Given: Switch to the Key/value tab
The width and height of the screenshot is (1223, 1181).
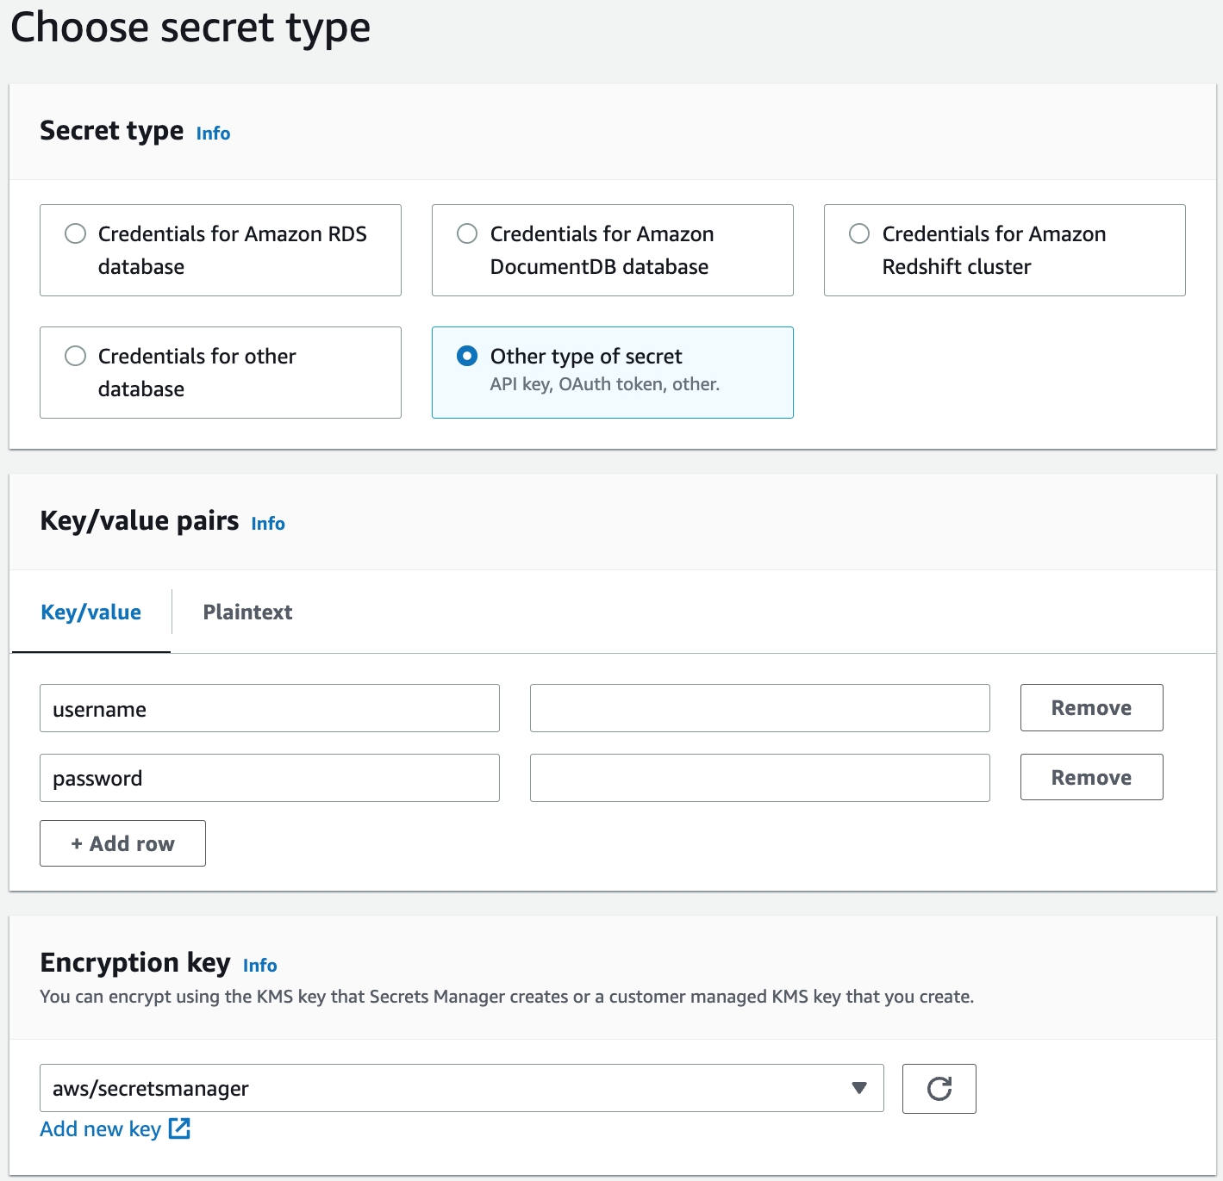Looking at the screenshot, I should click(x=90, y=612).
